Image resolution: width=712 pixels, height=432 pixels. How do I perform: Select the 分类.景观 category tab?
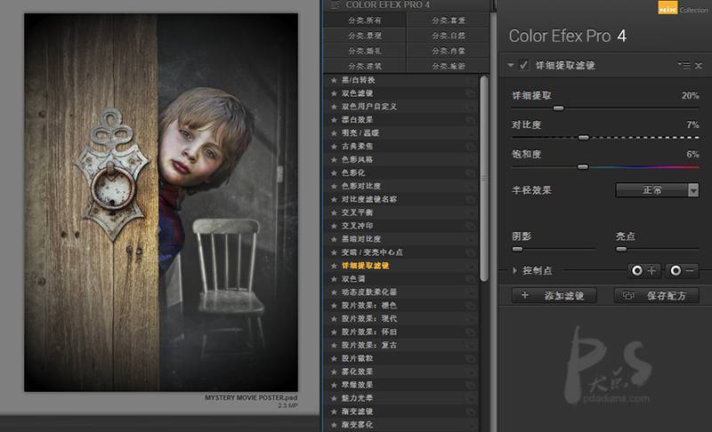click(364, 36)
